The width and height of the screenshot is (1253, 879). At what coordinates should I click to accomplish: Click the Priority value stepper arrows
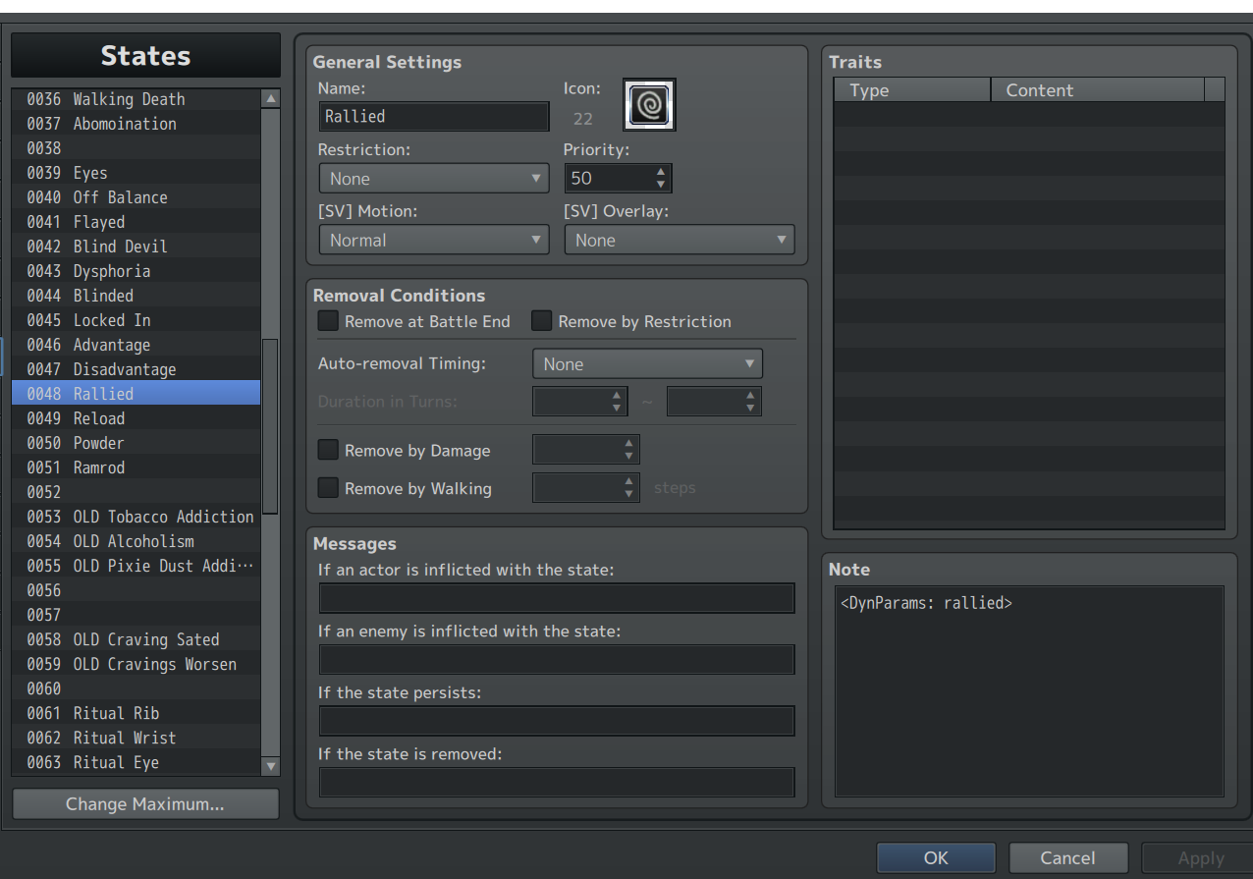[661, 179]
